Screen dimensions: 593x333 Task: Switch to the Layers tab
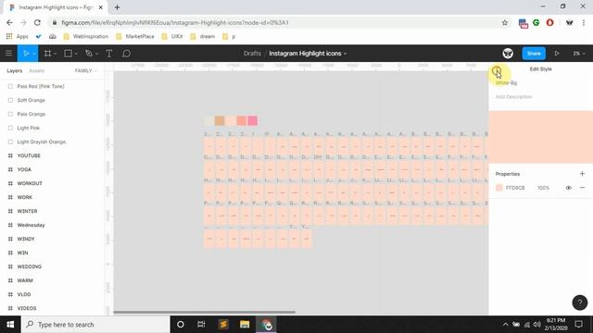click(15, 70)
